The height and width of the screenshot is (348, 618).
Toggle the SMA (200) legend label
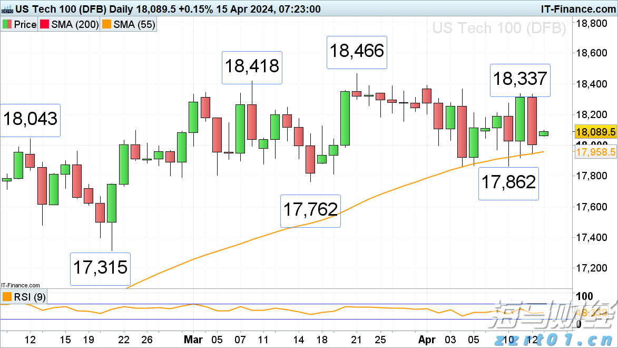point(77,25)
